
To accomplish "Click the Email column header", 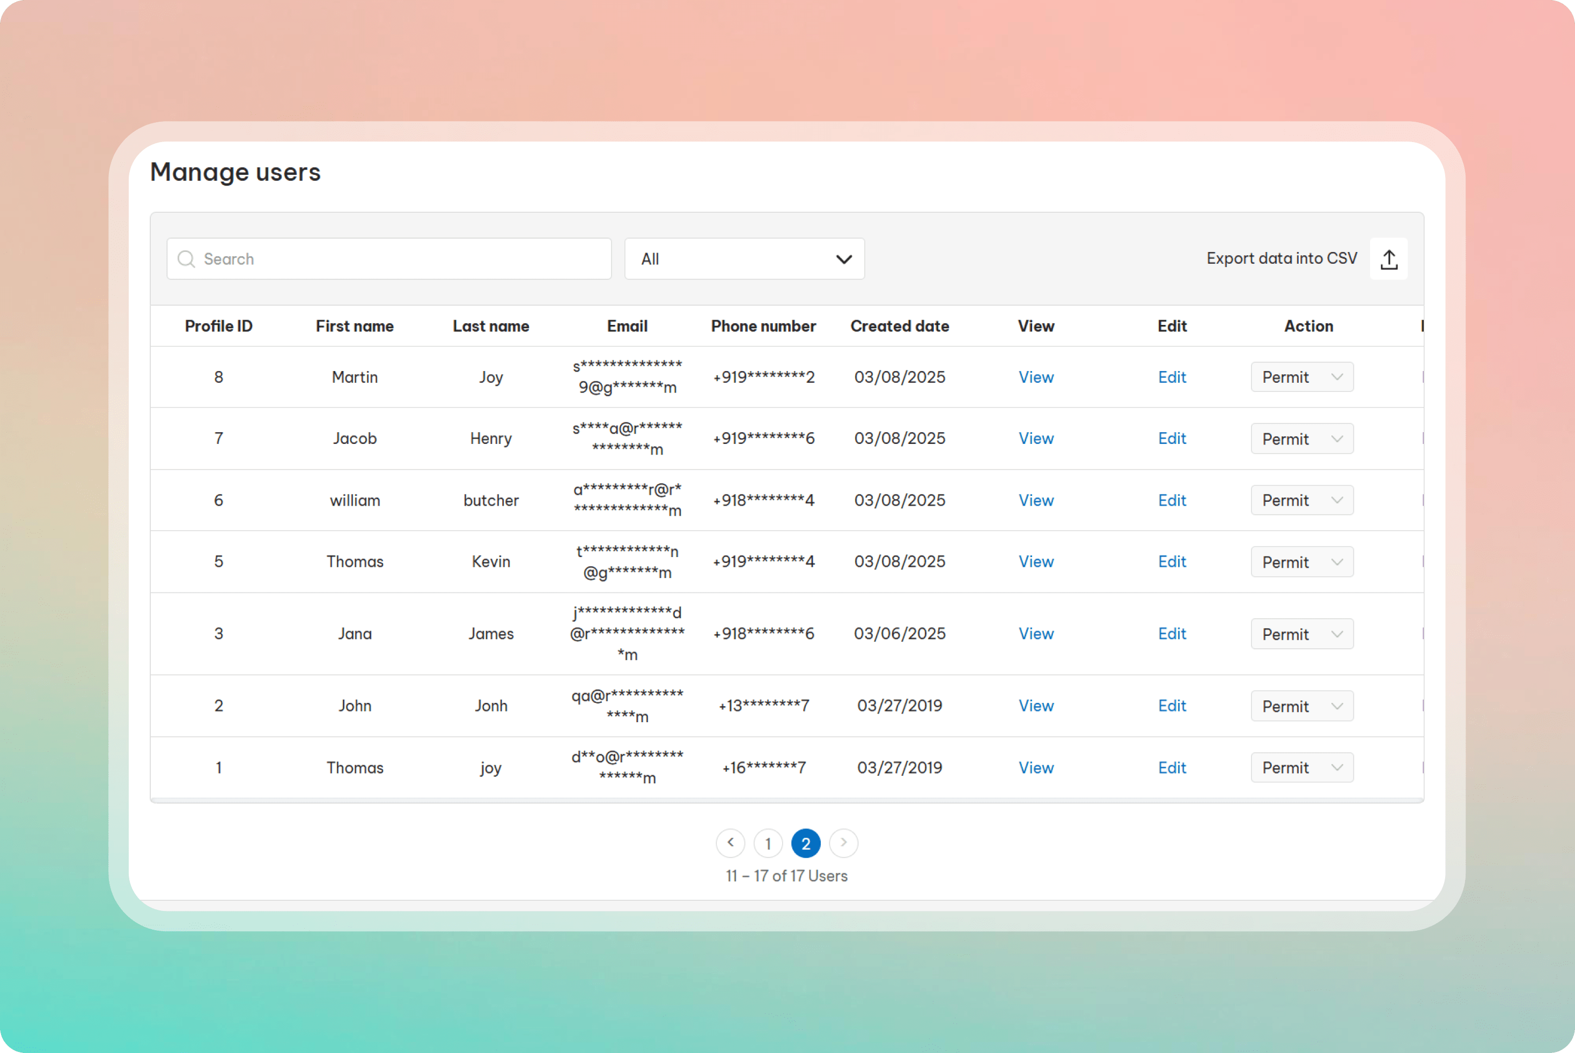I will tap(627, 325).
